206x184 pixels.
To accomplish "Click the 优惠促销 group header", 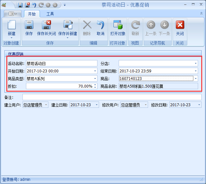I will (103, 53).
